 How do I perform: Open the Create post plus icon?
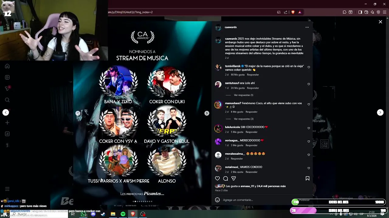[7, 123]
